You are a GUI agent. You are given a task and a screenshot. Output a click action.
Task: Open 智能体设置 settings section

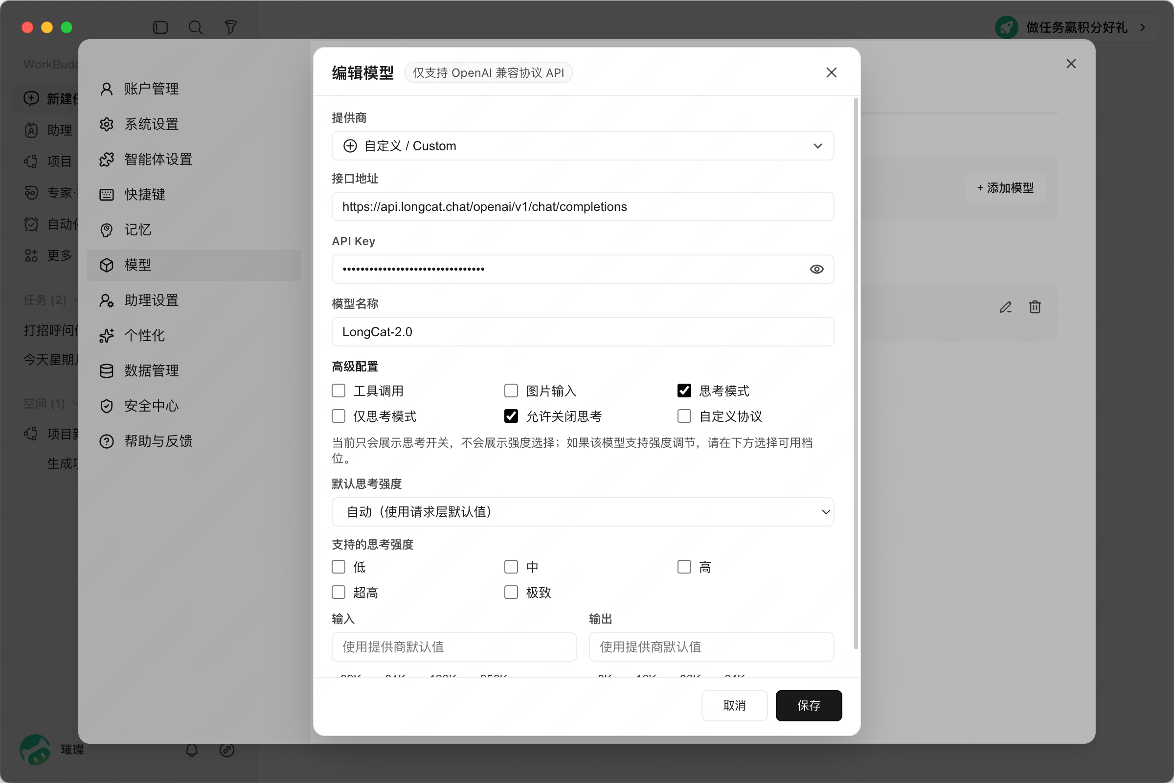click(194, 160)
